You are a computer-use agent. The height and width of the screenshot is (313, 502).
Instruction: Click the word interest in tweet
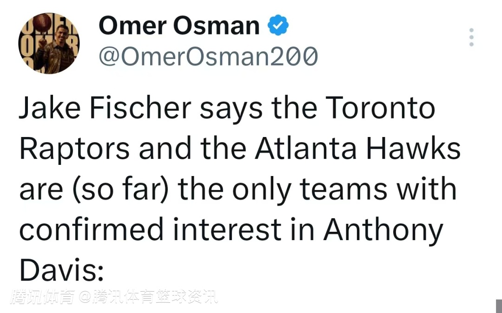pyautogui.click(x=227, y=229)
